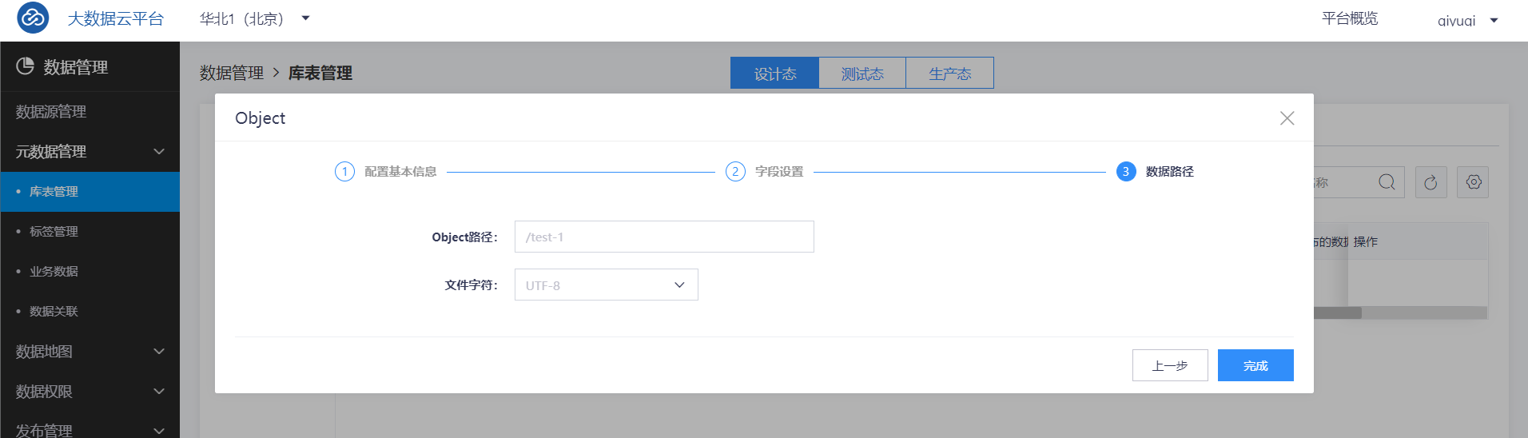Click the cloud platform logo icon
Viewport: 1528px width, 438px height.
33,18
